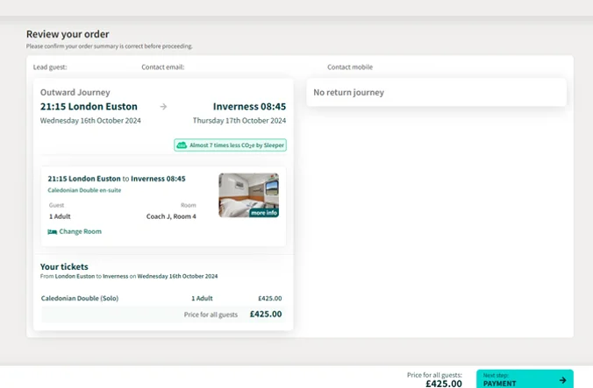Click the CO2 cloud icon in the Sleeper badge
The height and width of the screenshot is (388, 593).
(x=182, y=145)
